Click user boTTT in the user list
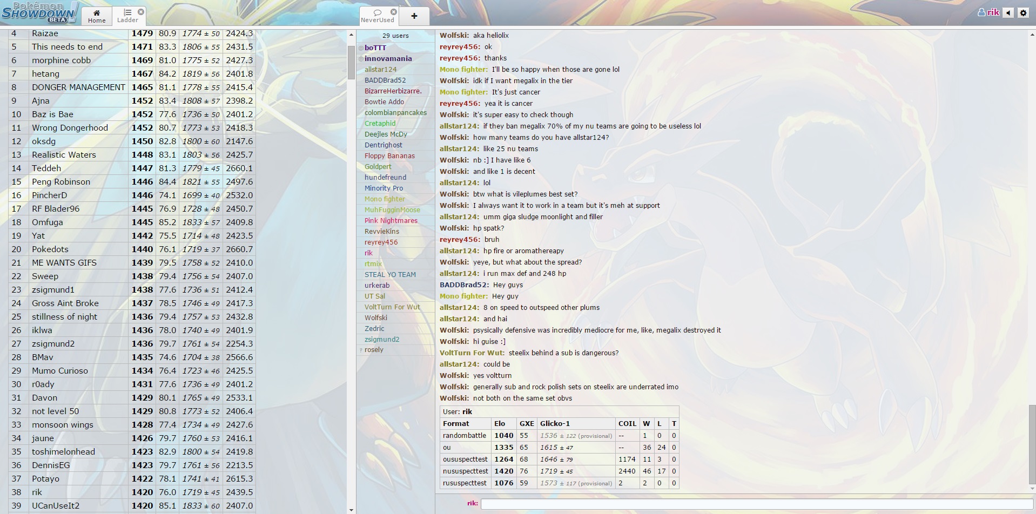 (375, 48)
